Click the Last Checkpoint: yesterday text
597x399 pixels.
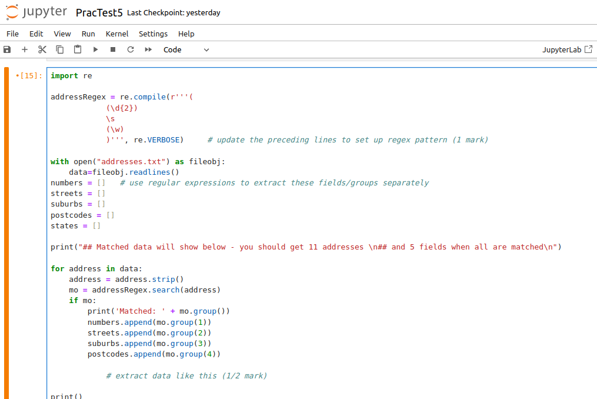(174, 12)
